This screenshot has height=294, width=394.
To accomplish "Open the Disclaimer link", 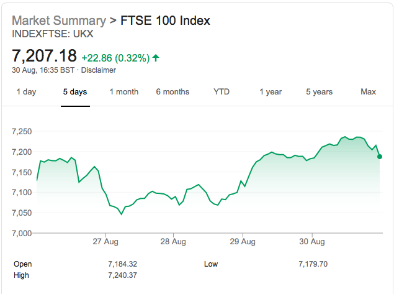I will coord(99,70).
